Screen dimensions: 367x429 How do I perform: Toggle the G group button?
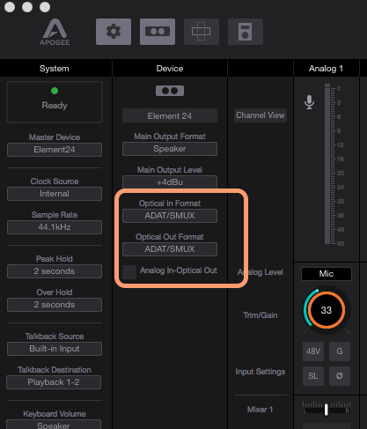tap(340, 351)
